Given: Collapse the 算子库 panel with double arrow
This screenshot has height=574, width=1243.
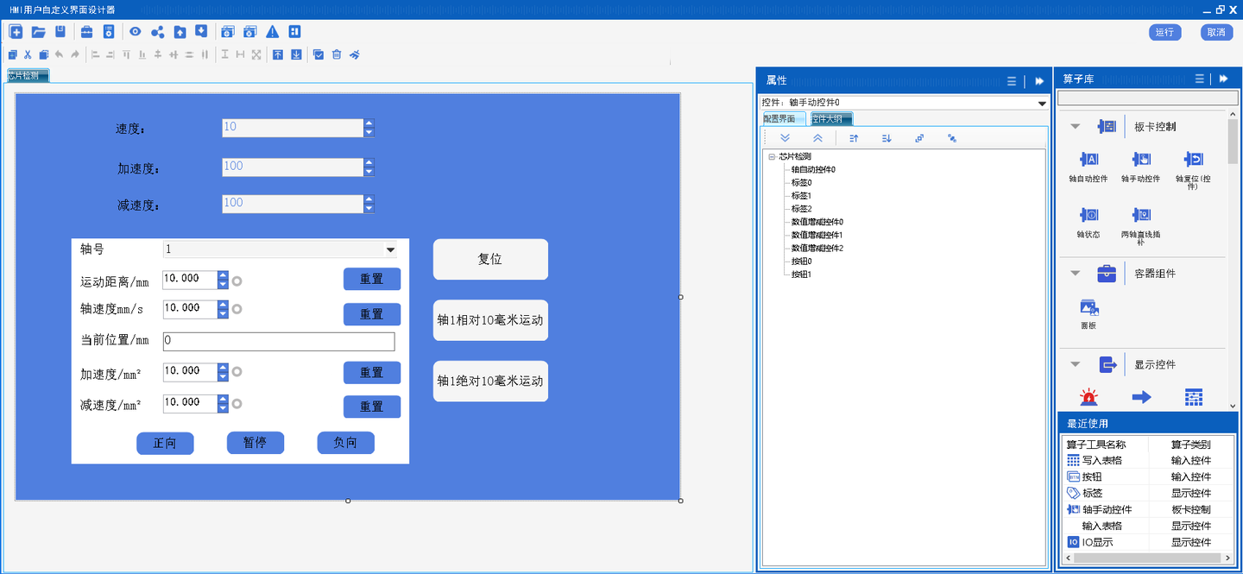Looking at the screenshot, I should tap(1224, 79).
